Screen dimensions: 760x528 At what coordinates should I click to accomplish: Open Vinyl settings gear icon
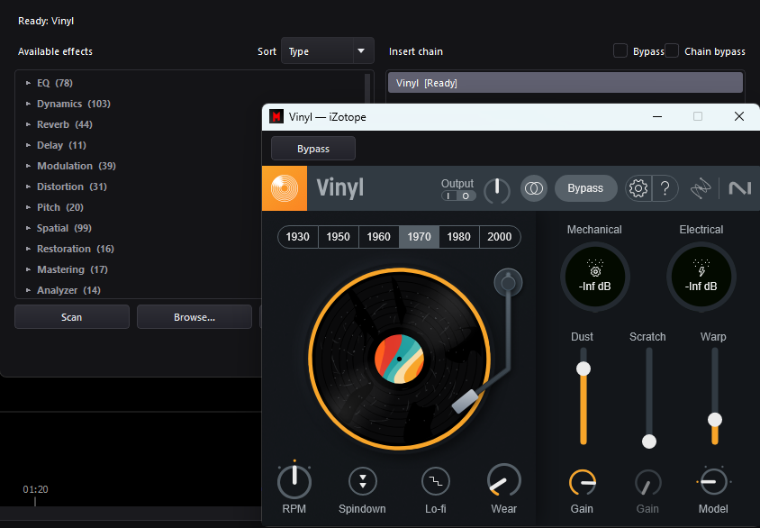click(x=638, y=188)
